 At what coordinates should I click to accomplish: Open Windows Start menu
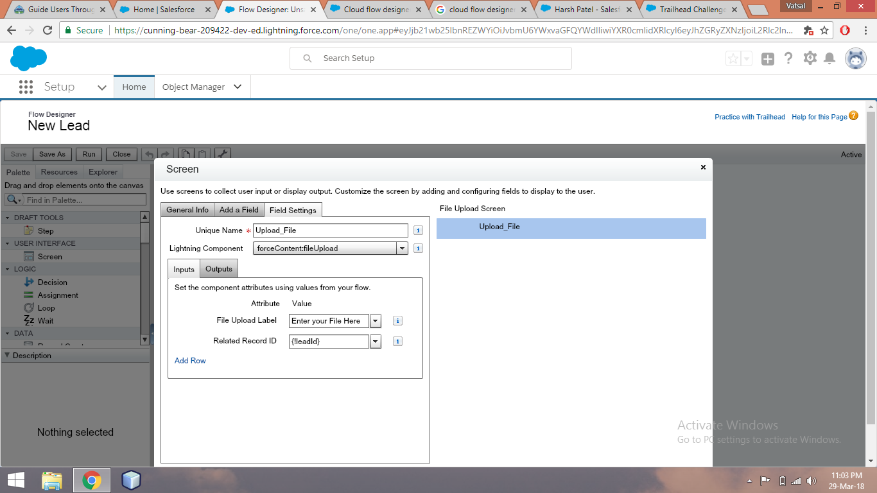(16, 480)
